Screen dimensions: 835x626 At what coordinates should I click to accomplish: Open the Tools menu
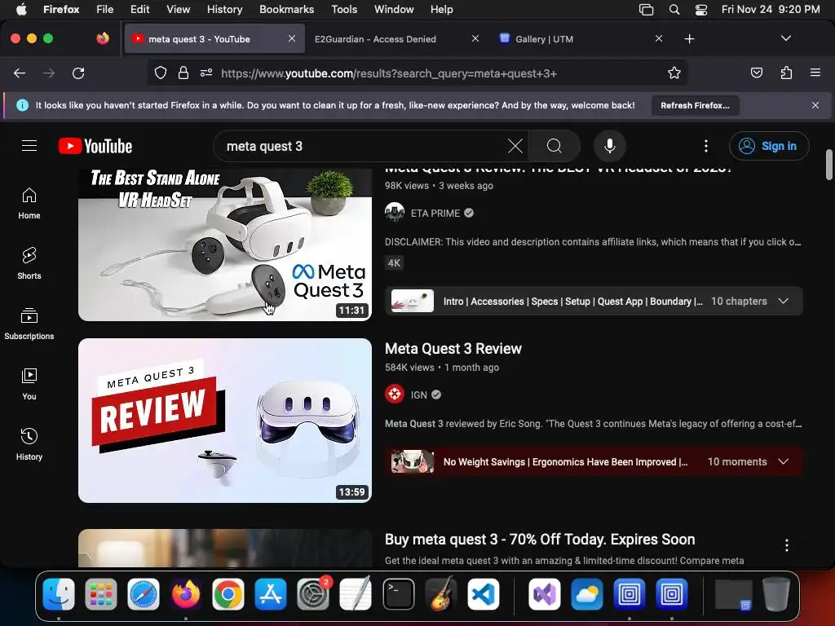pos(344,10)
